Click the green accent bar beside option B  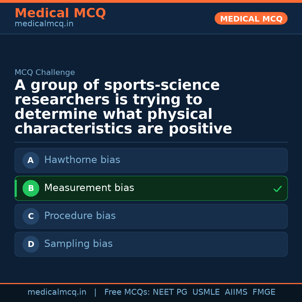point(16,188)
